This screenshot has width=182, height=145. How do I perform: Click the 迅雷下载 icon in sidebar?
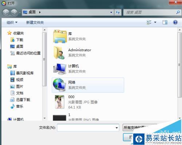coord(12,100)
